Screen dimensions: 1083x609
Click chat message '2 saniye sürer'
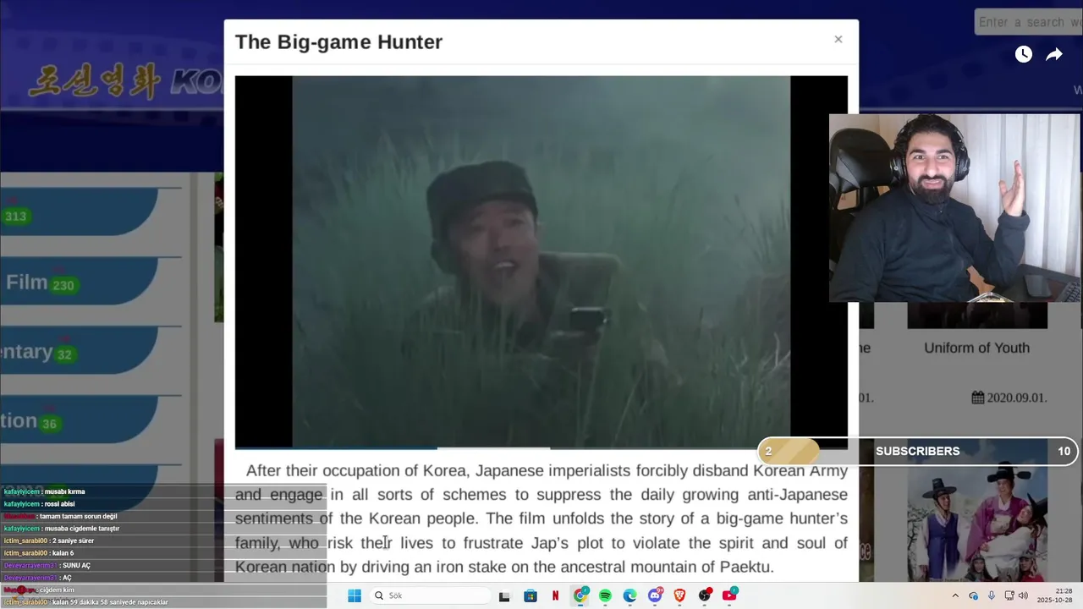coord(73,540)
